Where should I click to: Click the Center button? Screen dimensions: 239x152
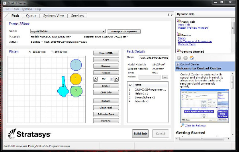pos(106,86)
